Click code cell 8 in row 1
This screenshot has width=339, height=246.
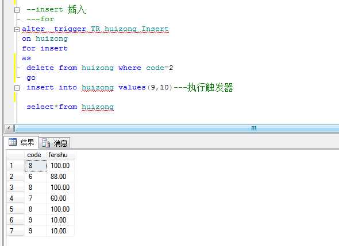(36, 166)
